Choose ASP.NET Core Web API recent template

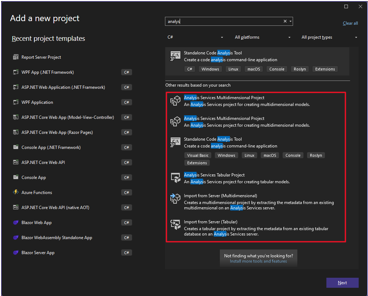point(43,162)
